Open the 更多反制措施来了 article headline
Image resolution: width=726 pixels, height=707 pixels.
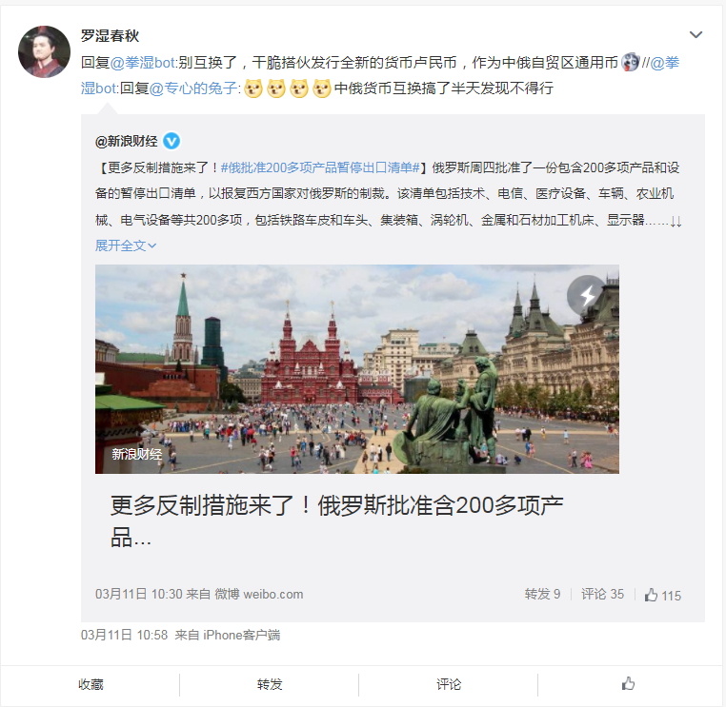[x=336, y=521]
